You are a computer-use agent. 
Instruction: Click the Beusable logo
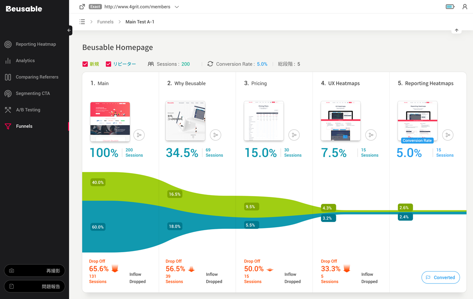pos(24,9)
